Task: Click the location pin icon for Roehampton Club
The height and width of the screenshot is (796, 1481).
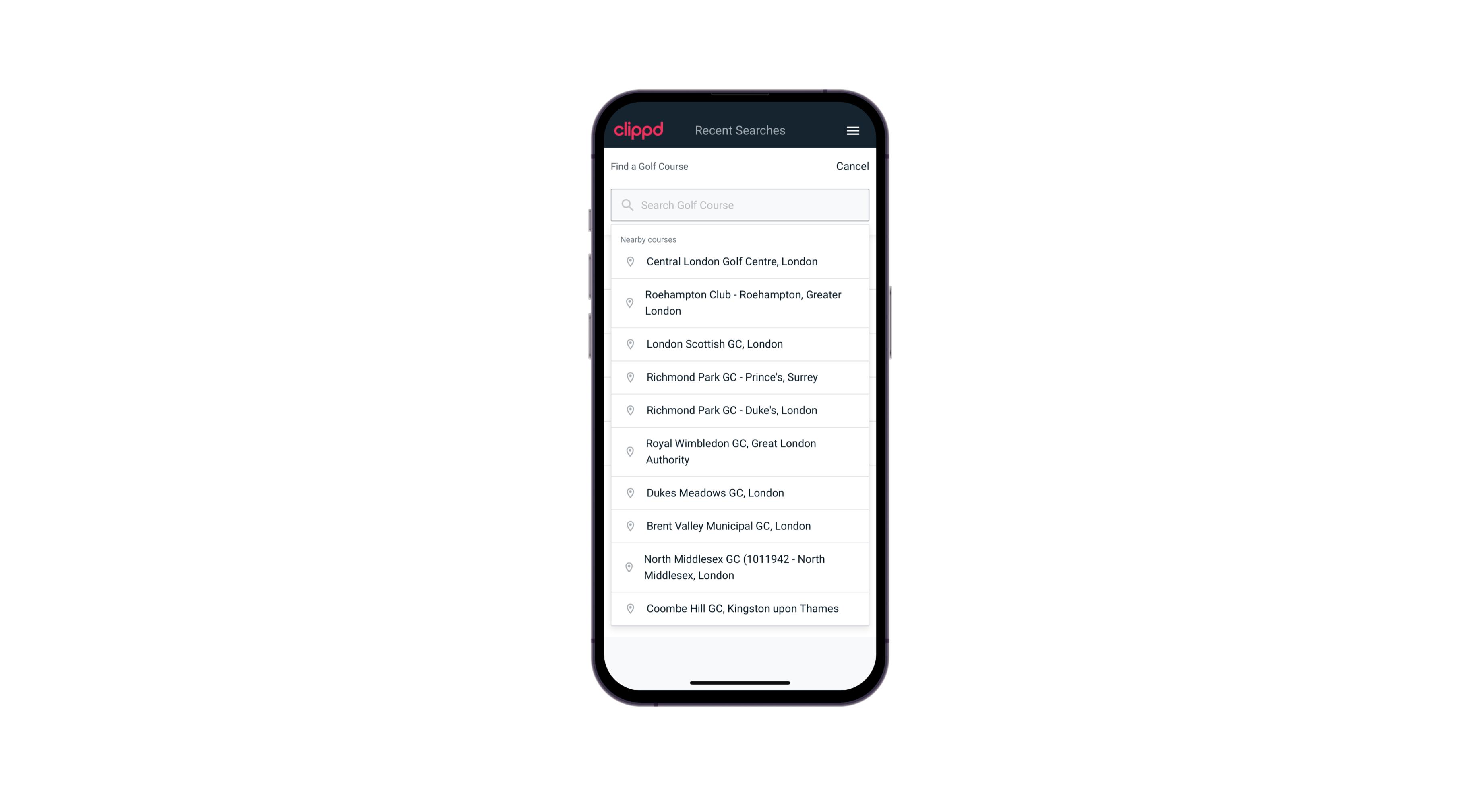Action: (629, 303)
